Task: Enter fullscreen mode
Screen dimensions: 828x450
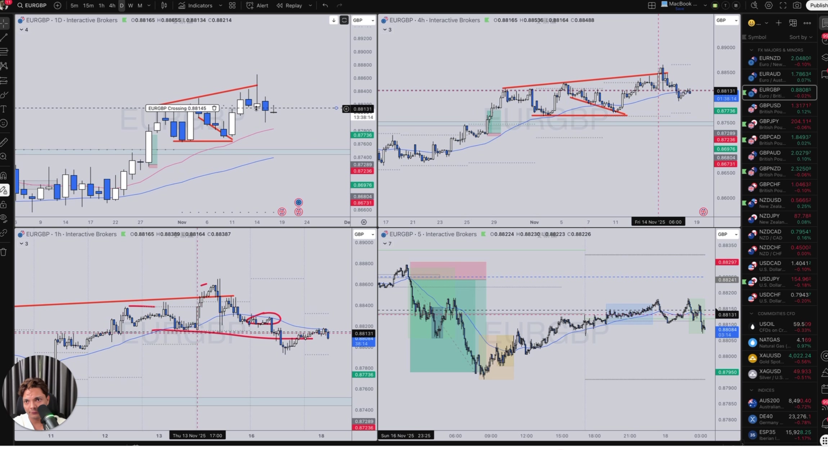Action: point(783,5)
